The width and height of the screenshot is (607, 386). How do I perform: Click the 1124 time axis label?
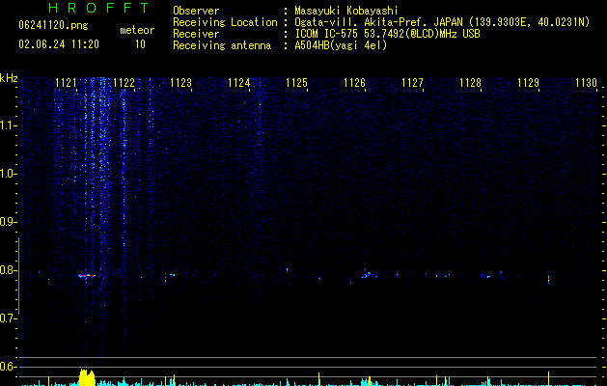pyautogui.click(x=239, y=83)
